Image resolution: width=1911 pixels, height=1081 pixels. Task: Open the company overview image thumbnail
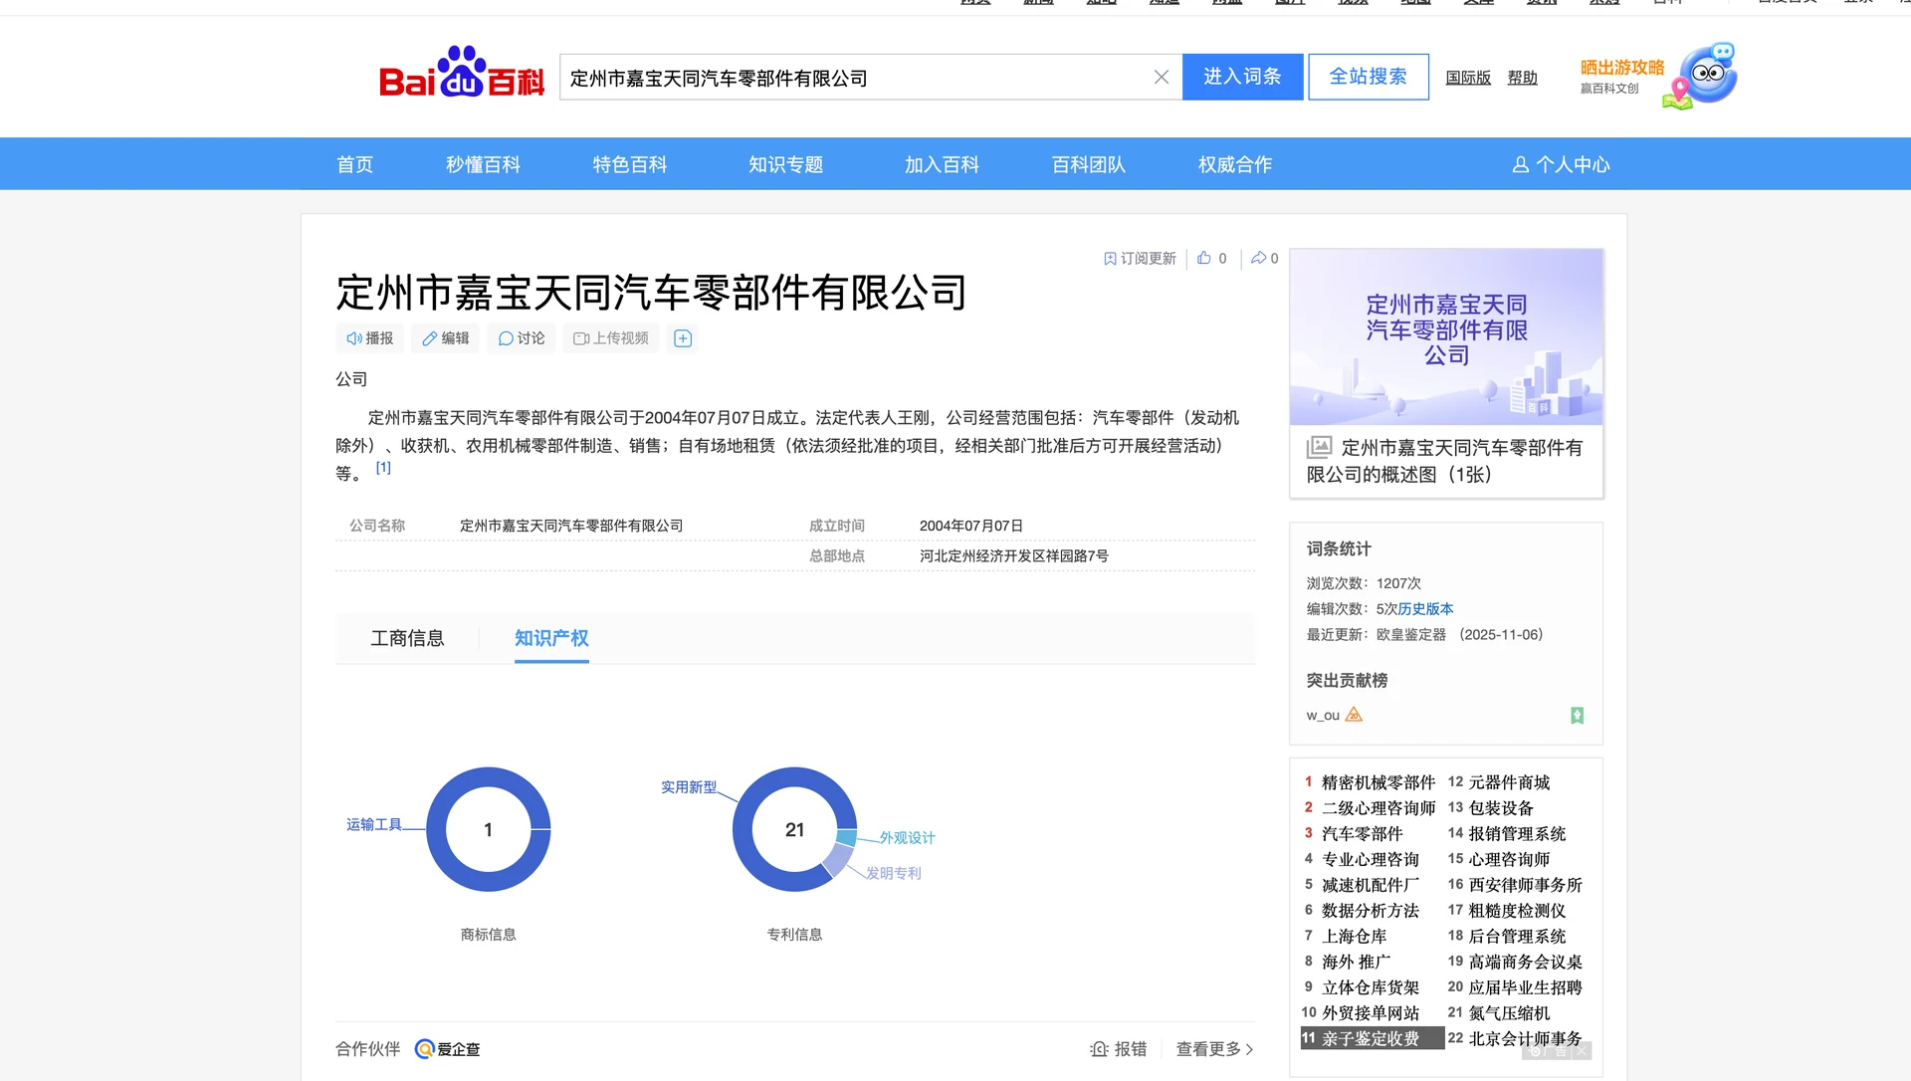pos(1446,336)
